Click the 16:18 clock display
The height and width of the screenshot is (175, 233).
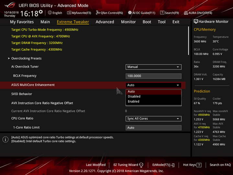coord(29,14)
